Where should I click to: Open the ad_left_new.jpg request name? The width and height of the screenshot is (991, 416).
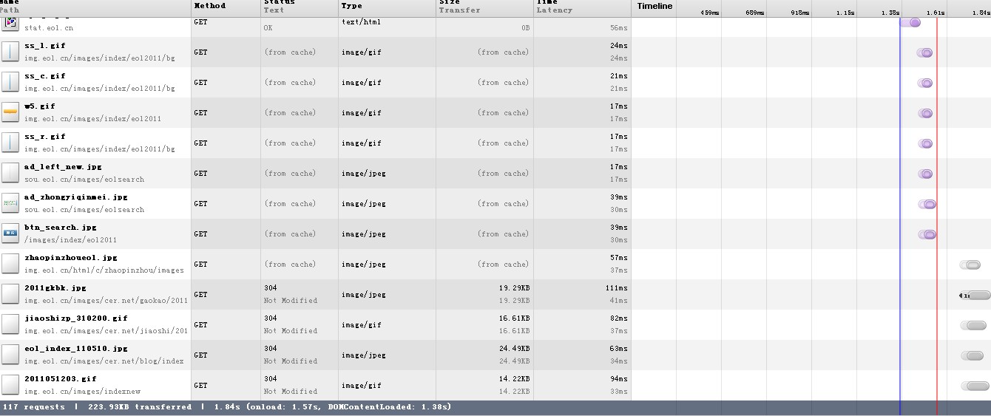click(x=63, y=167)
